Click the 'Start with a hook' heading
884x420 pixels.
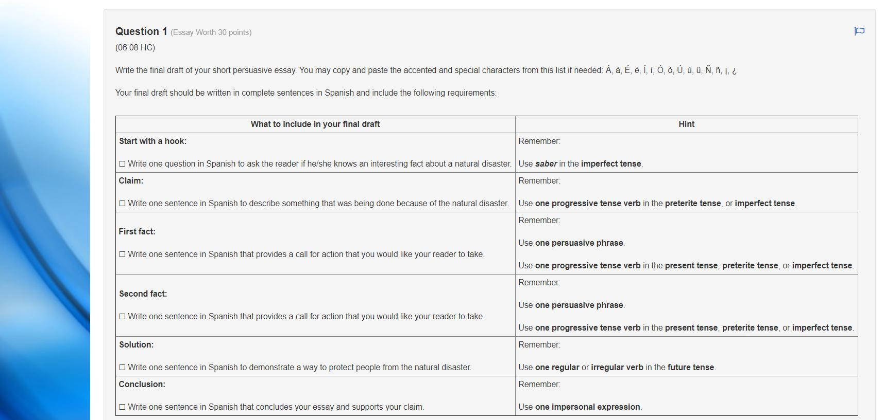pyautogui.click(x=152, y=141)
